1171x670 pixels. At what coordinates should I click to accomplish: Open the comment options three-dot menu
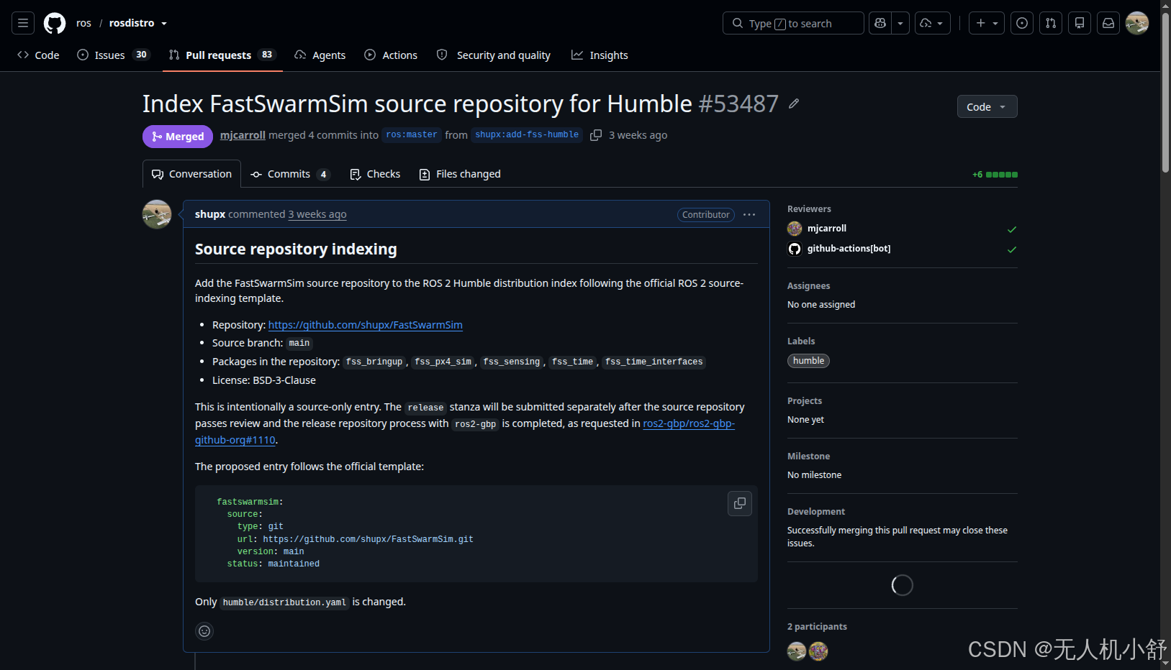[749, 215]
